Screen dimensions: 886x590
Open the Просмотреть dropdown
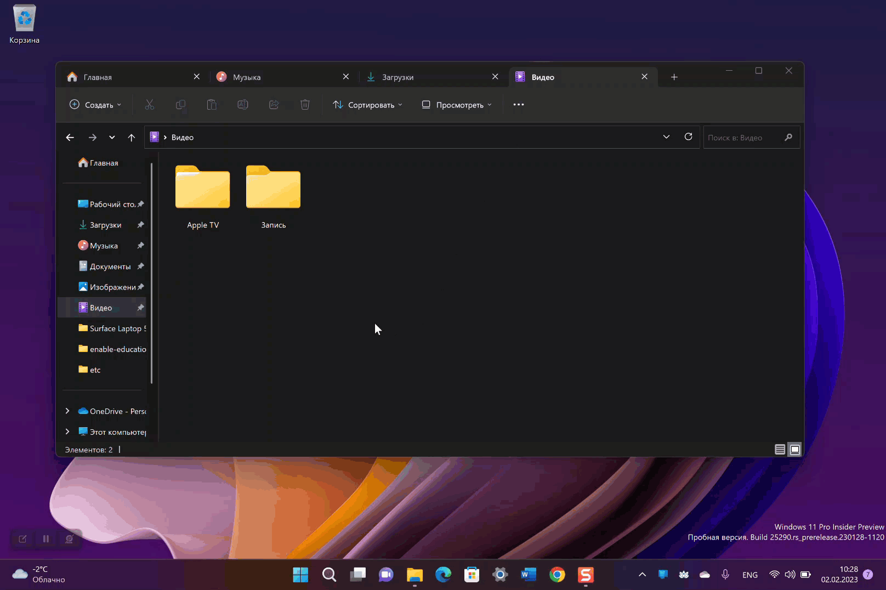[x=457, y=105]
